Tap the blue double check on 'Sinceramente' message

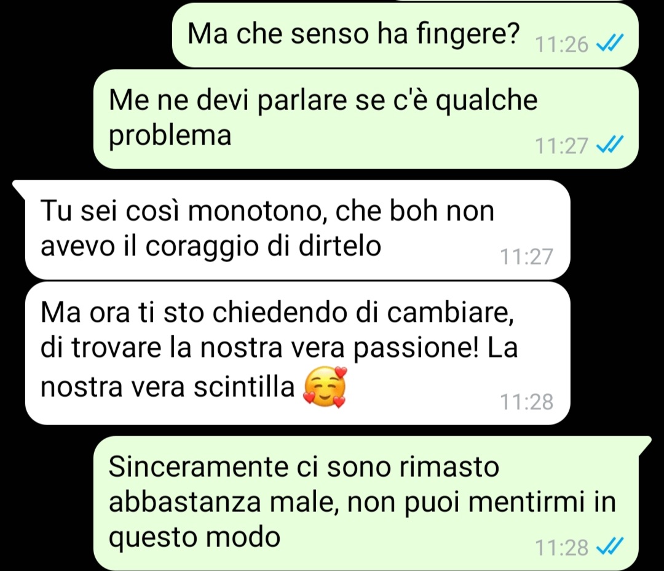609,546
